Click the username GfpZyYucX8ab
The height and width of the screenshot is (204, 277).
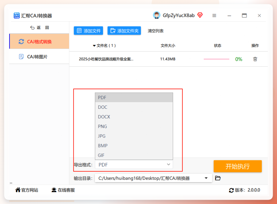click(x=179, y=15)
